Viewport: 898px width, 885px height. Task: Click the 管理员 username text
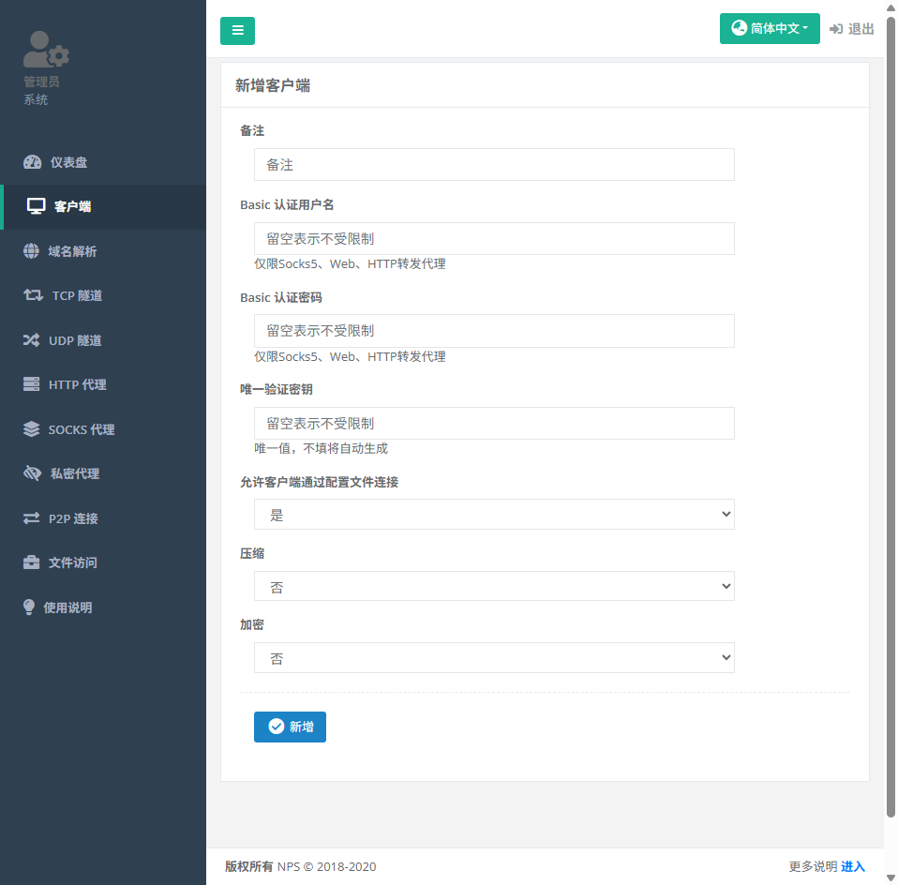point(41,82)
